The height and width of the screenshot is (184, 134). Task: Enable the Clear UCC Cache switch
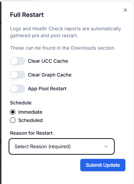click(x=18, y=61)
